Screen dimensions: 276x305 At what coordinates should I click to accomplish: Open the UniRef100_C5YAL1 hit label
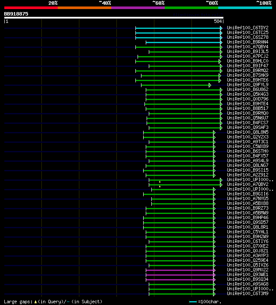point(248,232)
